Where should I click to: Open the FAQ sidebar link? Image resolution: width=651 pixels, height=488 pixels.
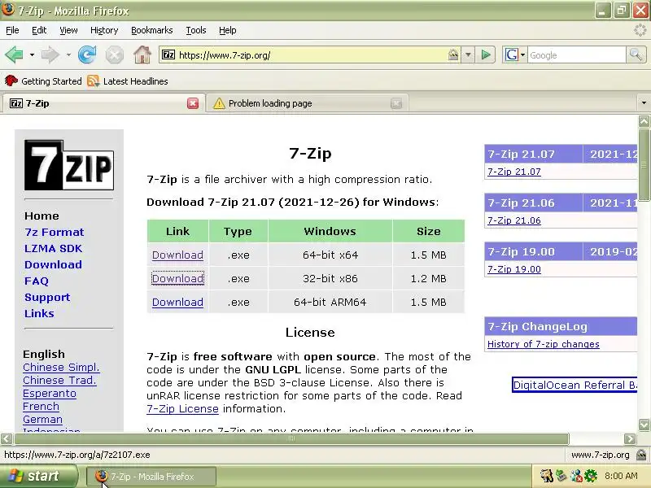tap(37, 281)
